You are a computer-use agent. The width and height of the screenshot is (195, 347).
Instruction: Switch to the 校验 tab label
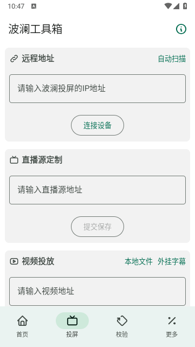point(122,334)
